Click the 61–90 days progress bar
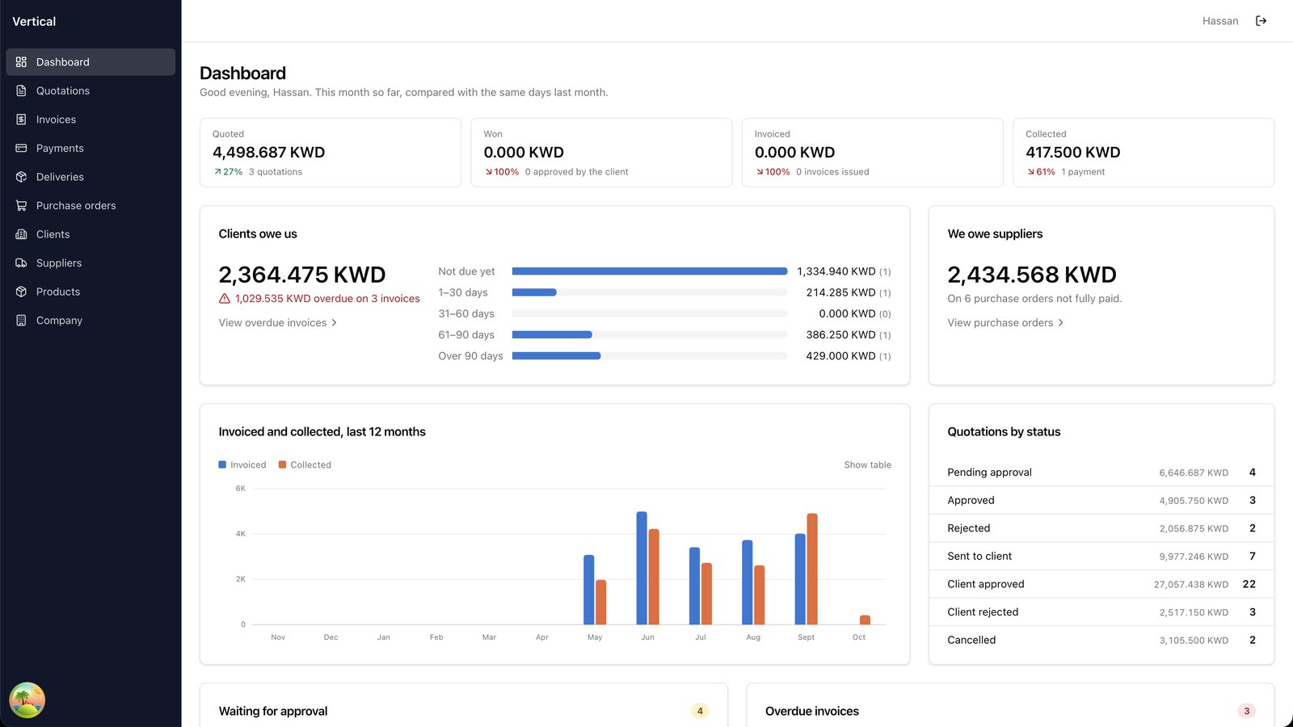 coord(650,334)
